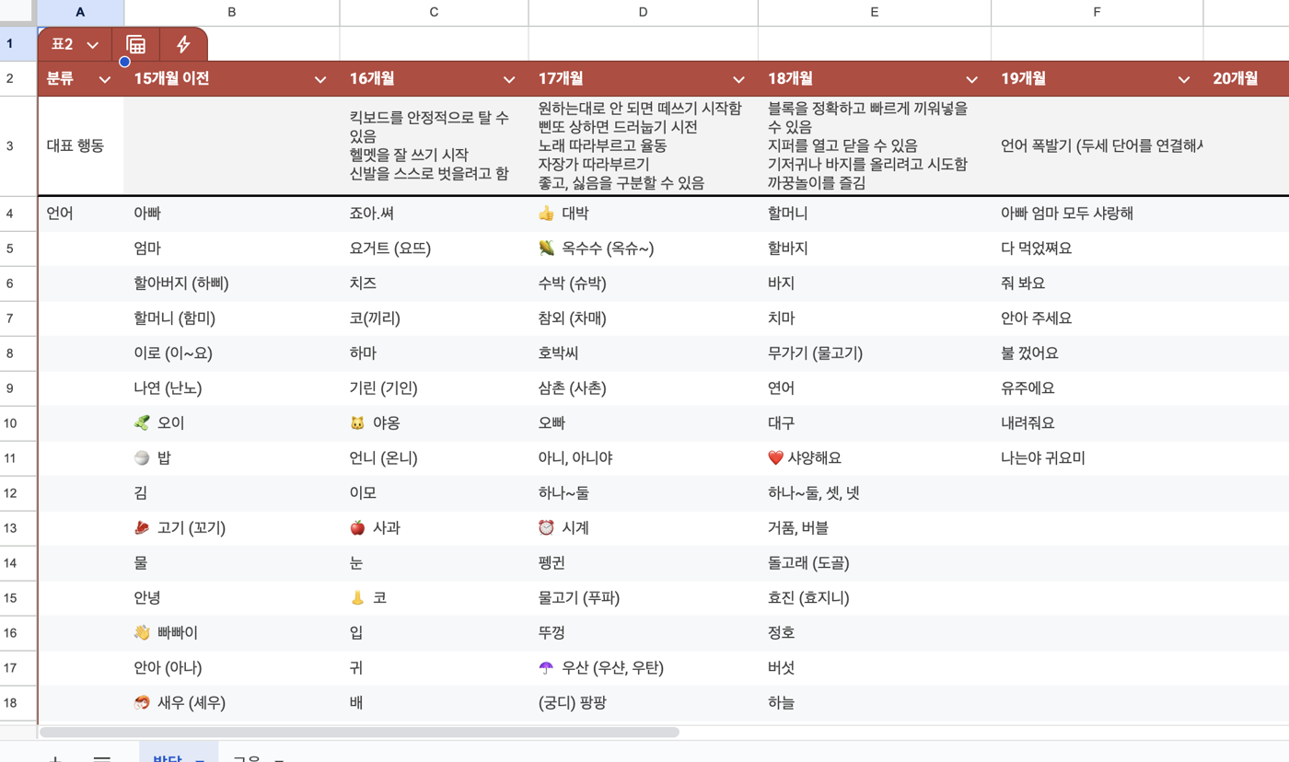Screen dimensions: 1289x762
Task: Select column F header
Action: pos(1097,13)
